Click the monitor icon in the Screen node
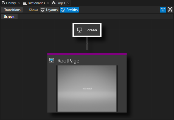 (80, 30)
